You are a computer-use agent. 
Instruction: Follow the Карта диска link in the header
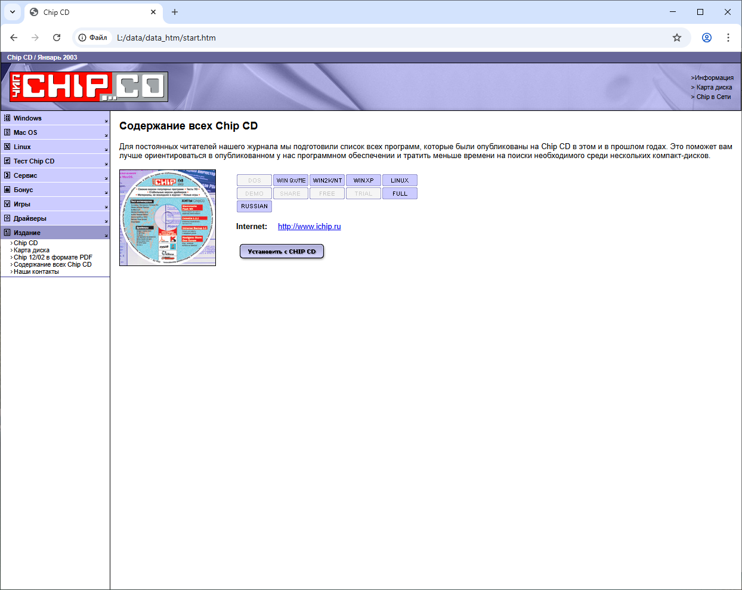point(714,87)
